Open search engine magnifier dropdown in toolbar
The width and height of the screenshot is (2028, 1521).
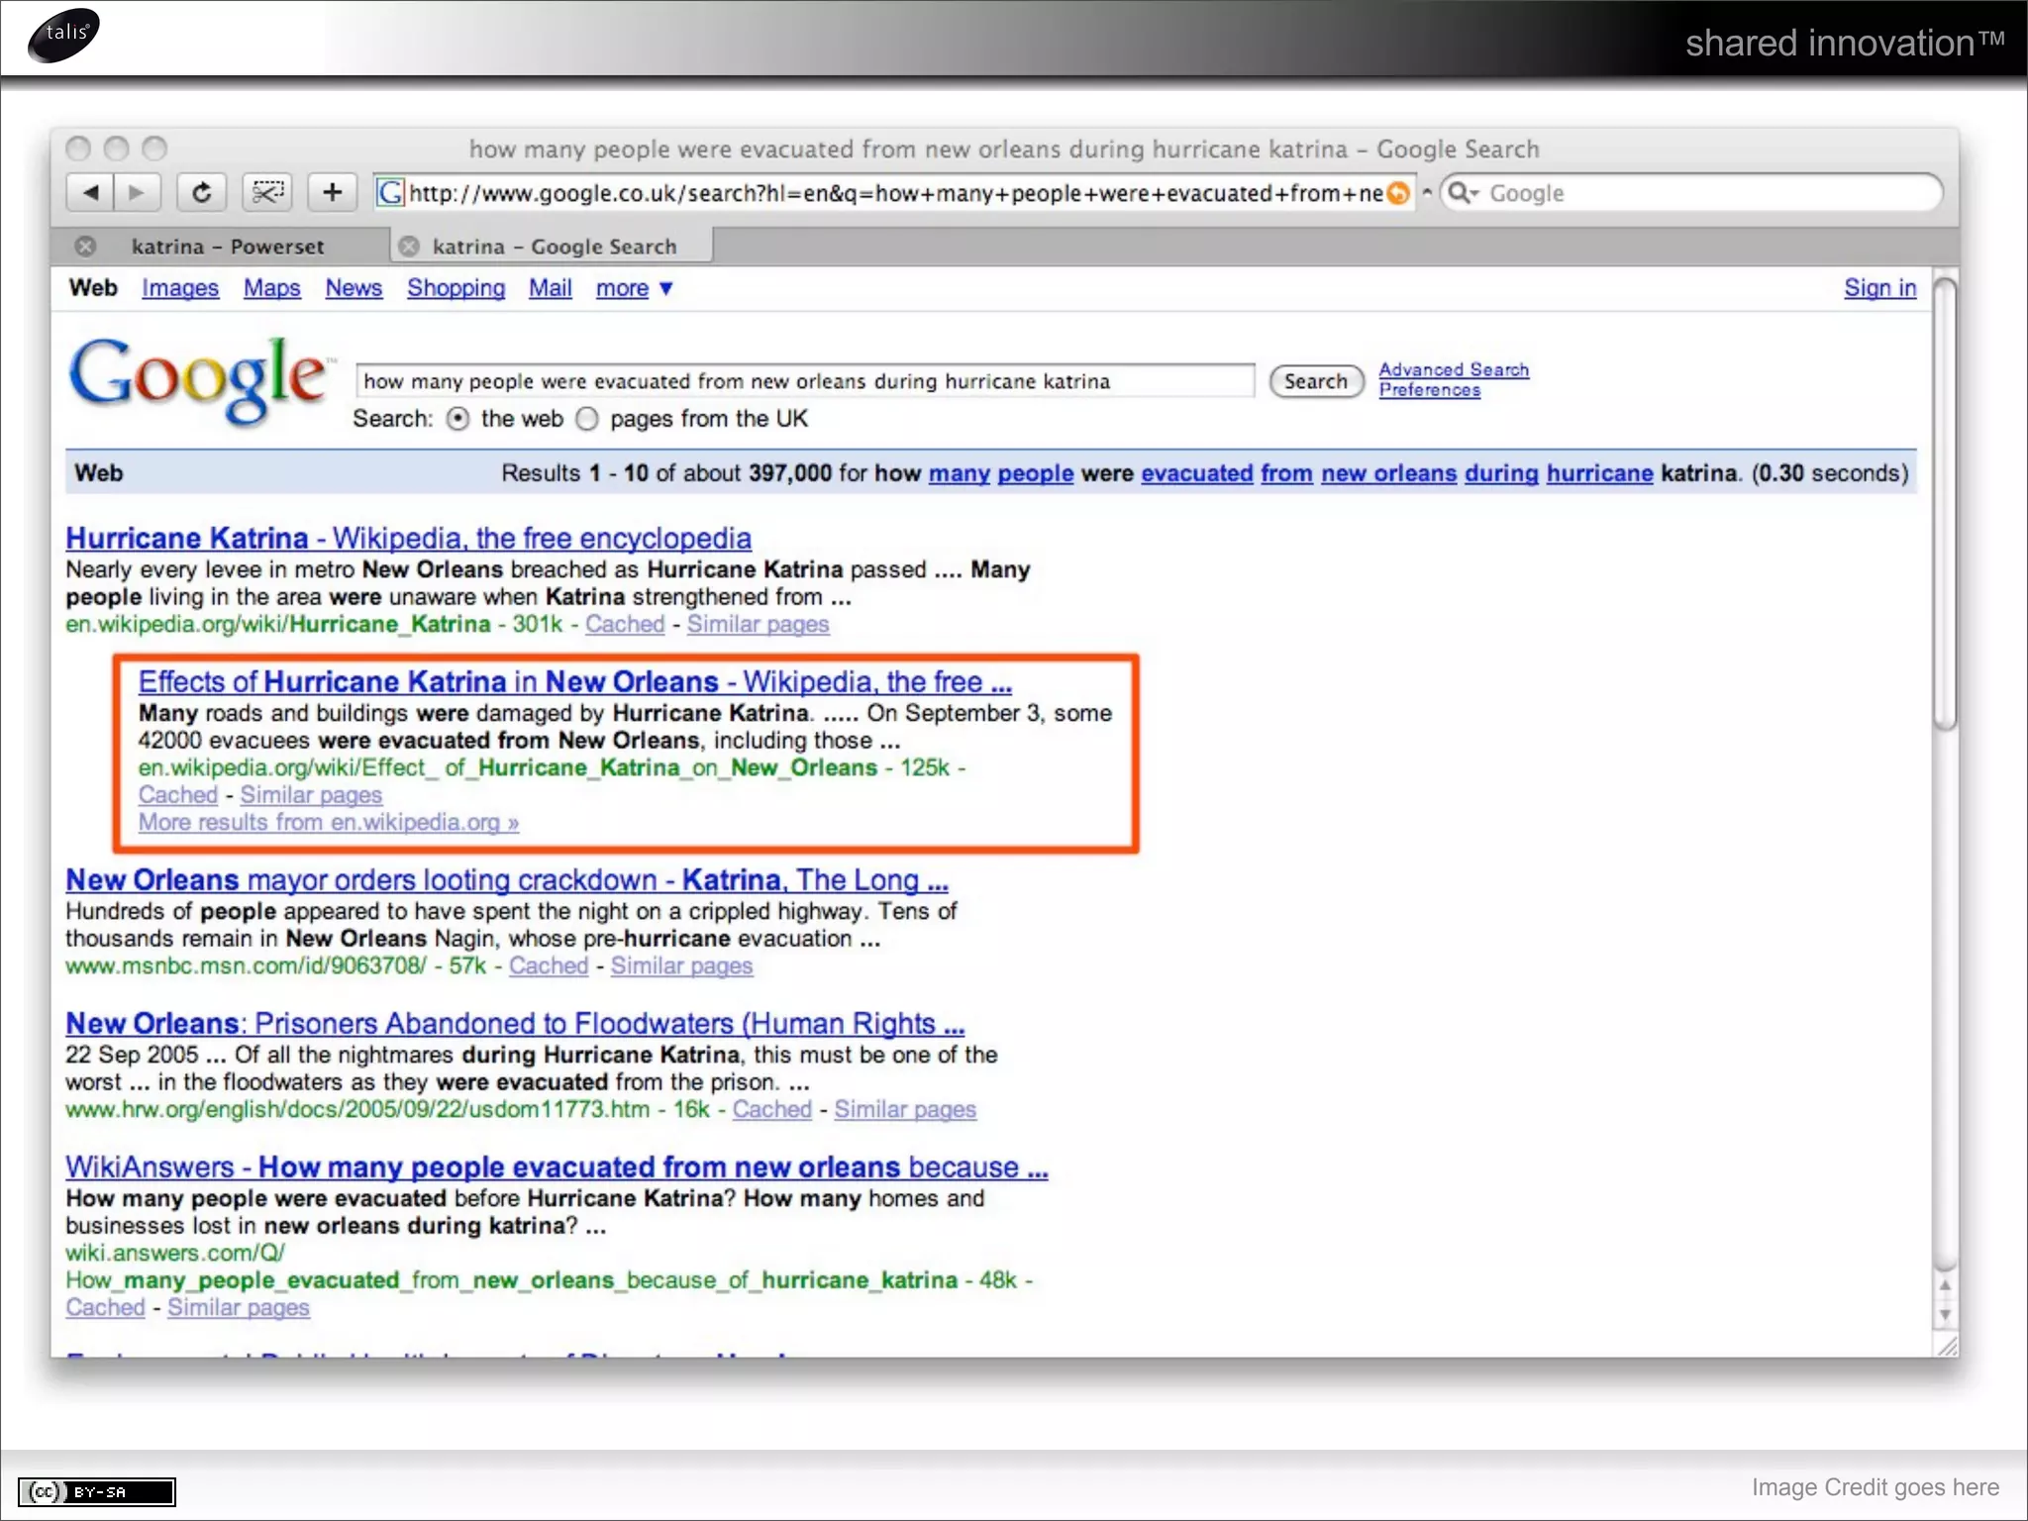pos(1462,193)
